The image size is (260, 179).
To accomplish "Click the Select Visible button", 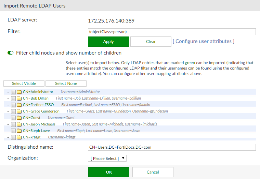I will tap(24, 84).
